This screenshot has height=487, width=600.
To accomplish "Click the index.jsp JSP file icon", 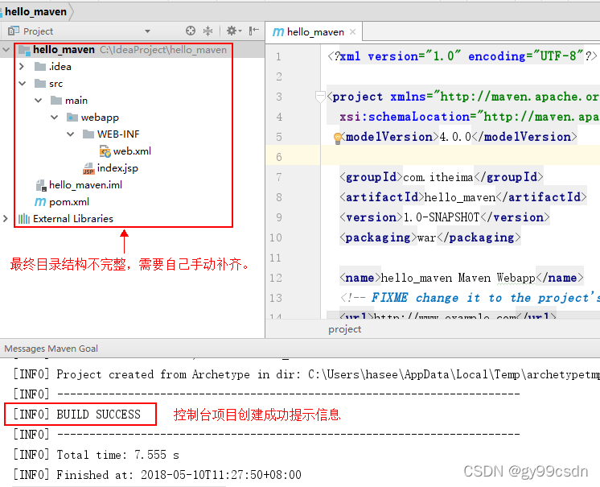I will pyautogui.click(x=88, y=168).
